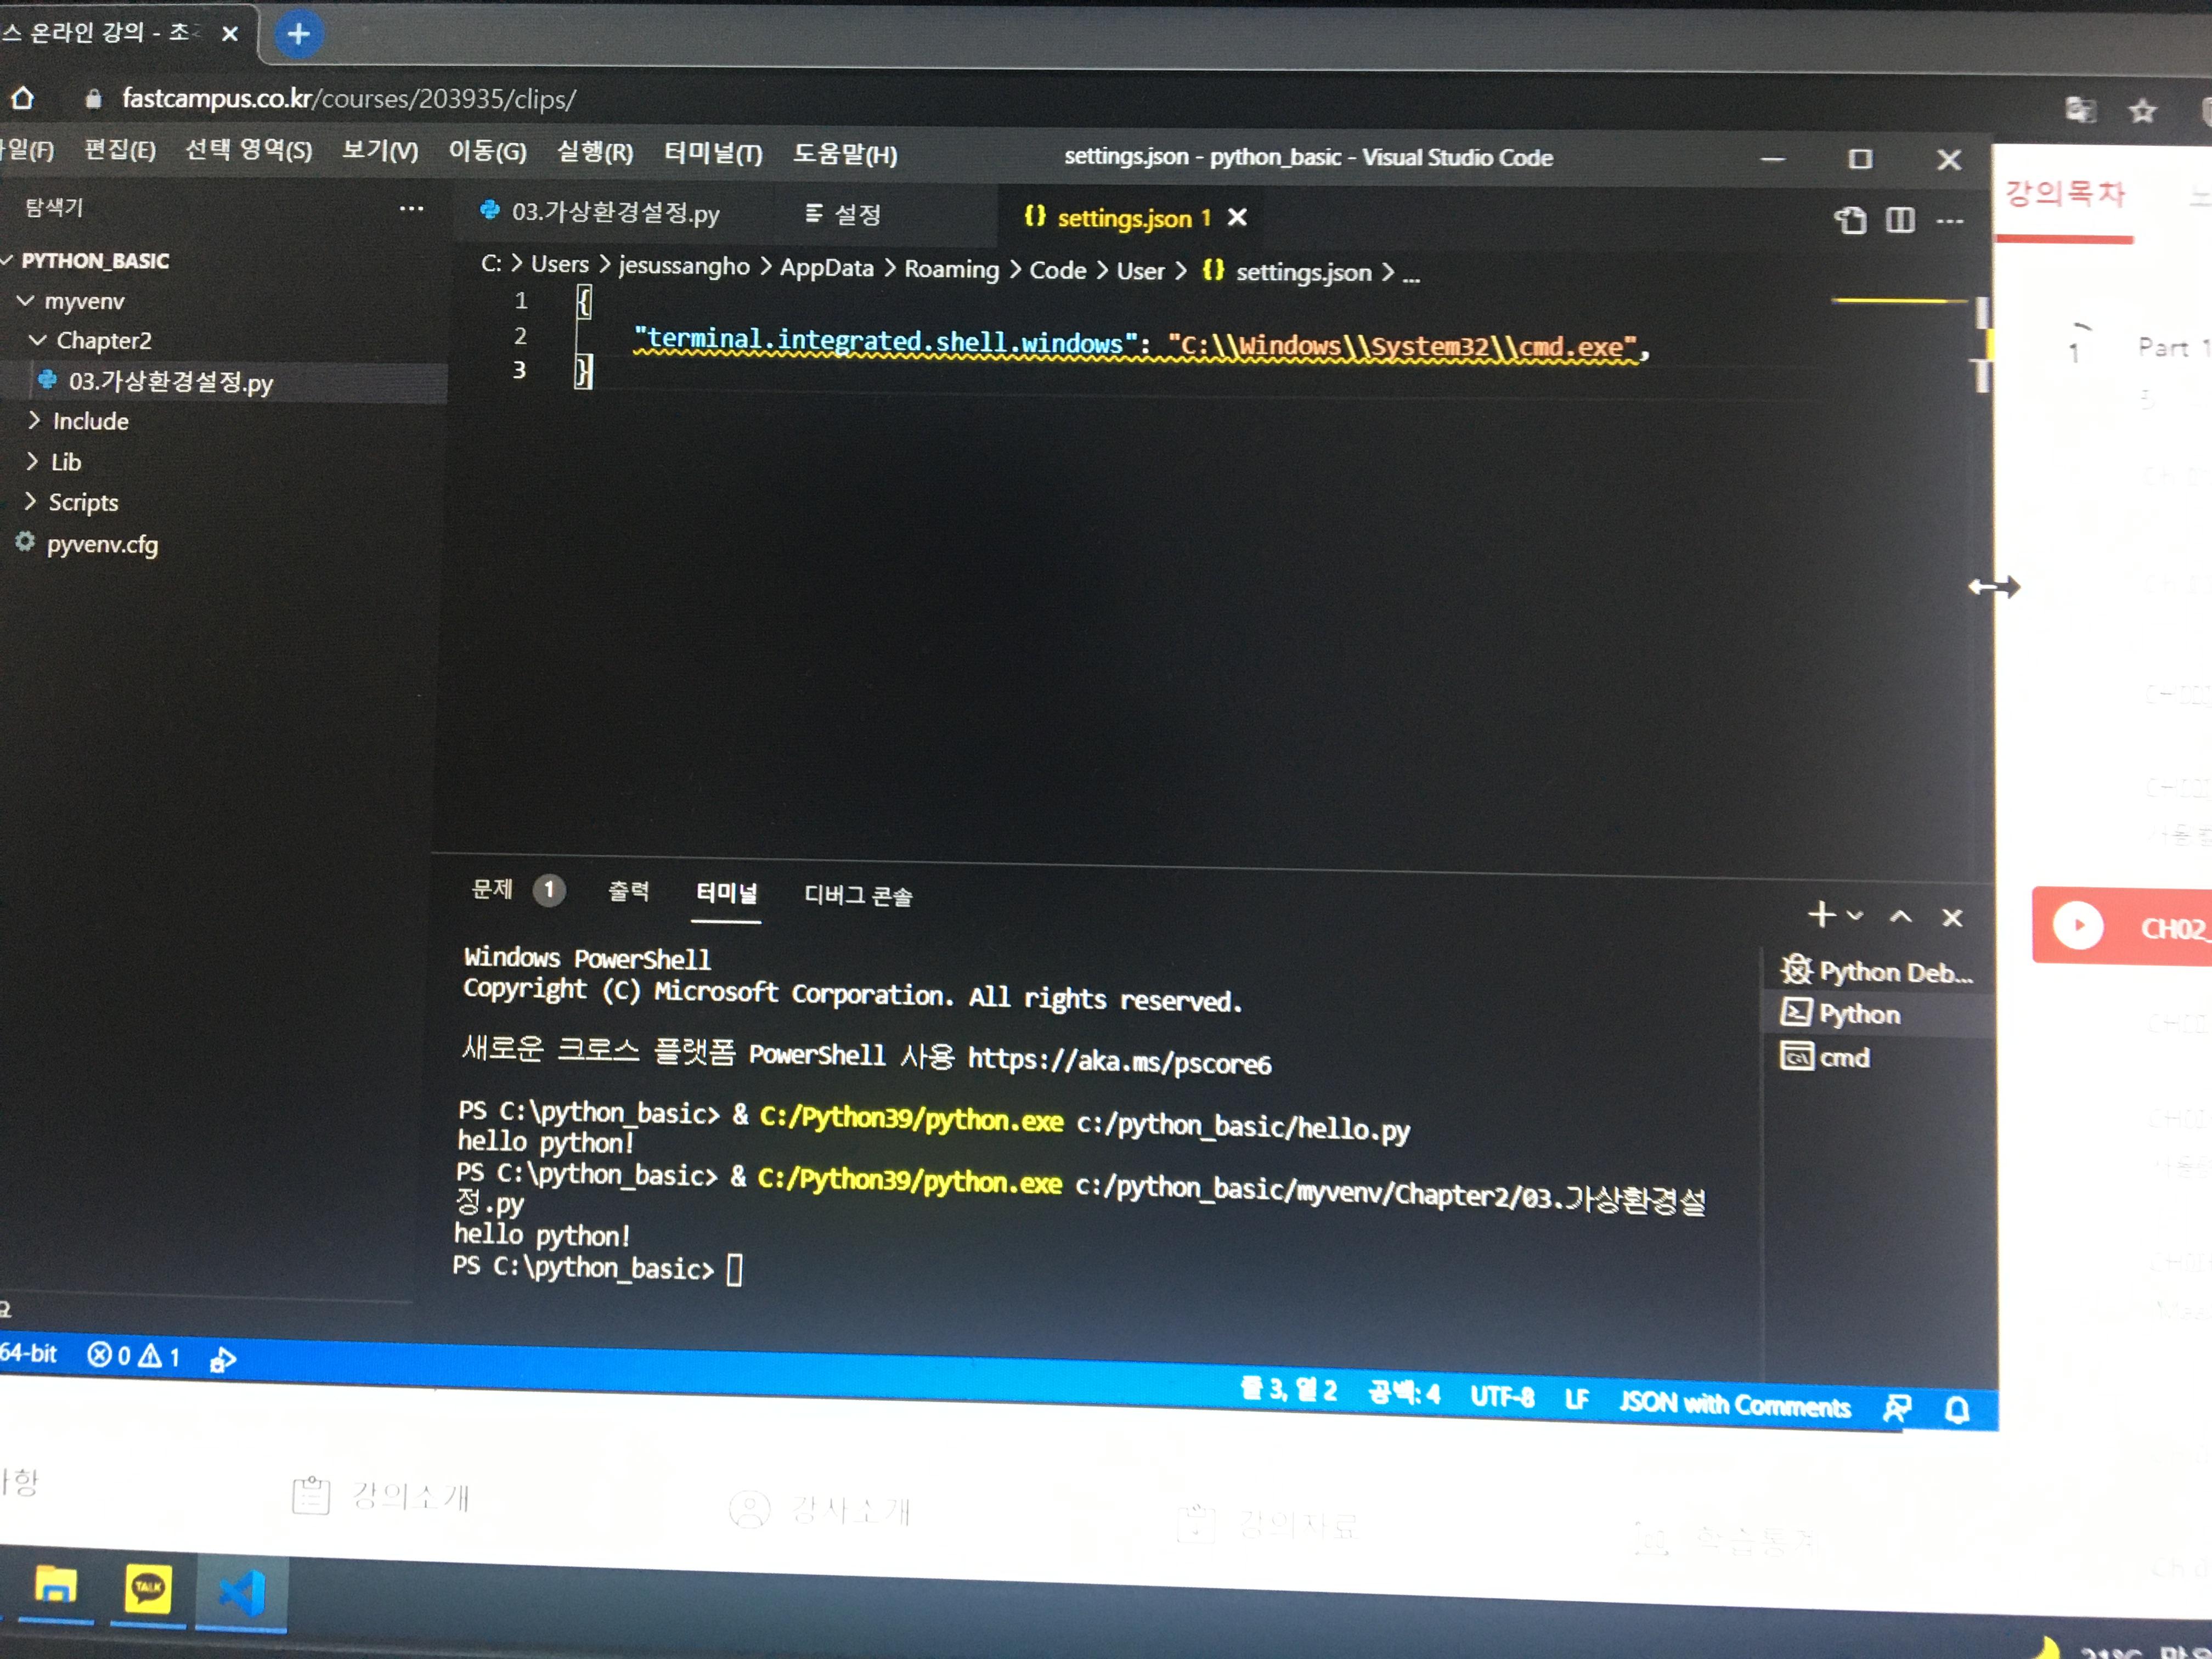Viewport: 2212px width, 1659px height.
Task: Play the CH02 lecture clip
Action: coord(2078,925)
